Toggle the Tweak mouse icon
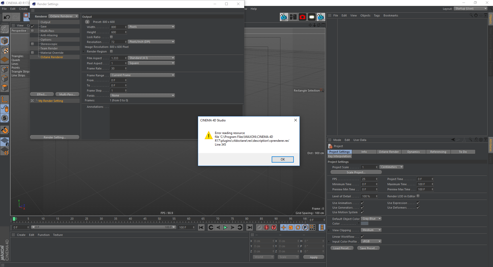This screenshot has height=267, width=493. 5,109
